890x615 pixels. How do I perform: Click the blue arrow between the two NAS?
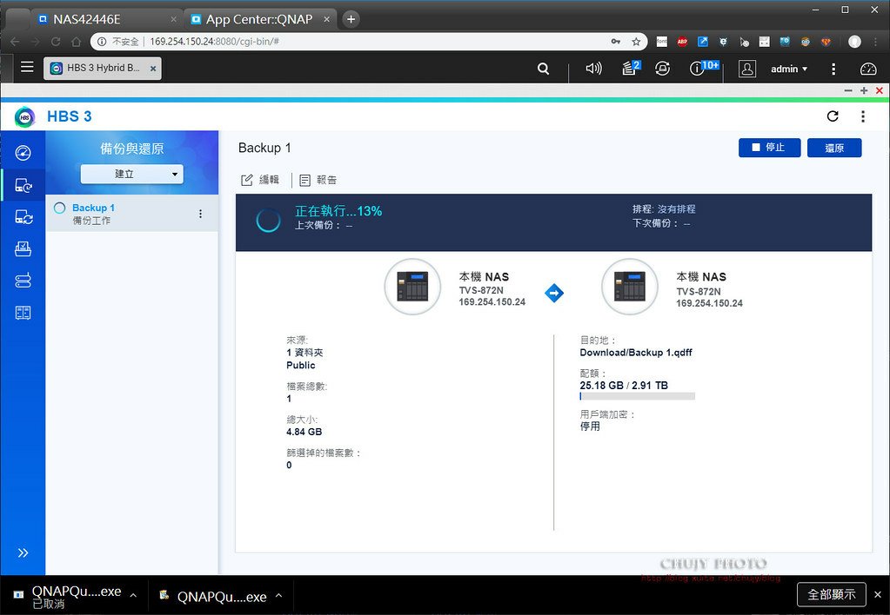coord(554,293)
